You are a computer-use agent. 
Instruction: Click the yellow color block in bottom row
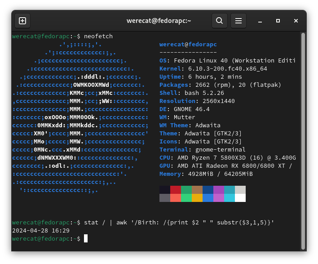click(x=197, y=198)
